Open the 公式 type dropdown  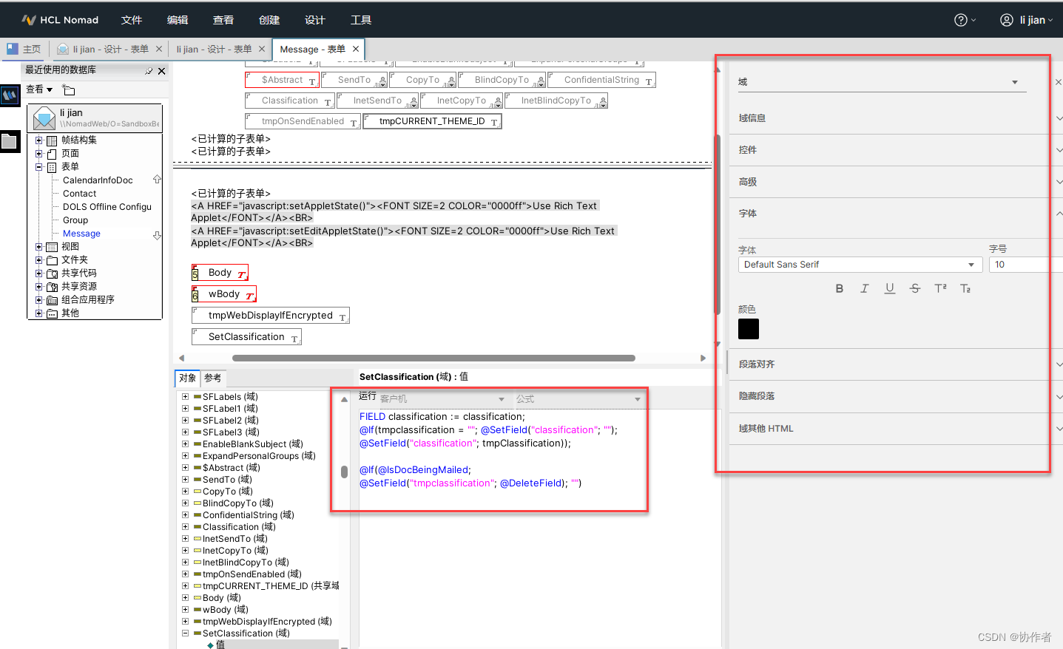pos(578,399)
